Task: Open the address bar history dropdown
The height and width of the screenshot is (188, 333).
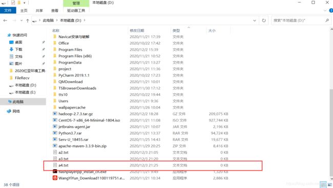Action: [255, 20]
